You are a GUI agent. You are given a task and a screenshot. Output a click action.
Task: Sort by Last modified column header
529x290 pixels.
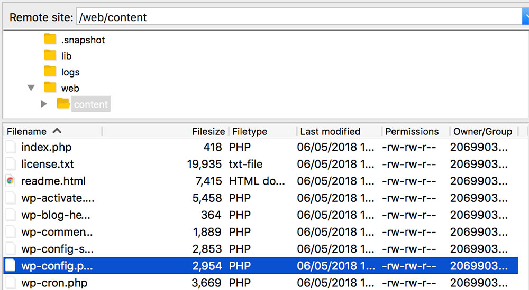coord(330,131)
